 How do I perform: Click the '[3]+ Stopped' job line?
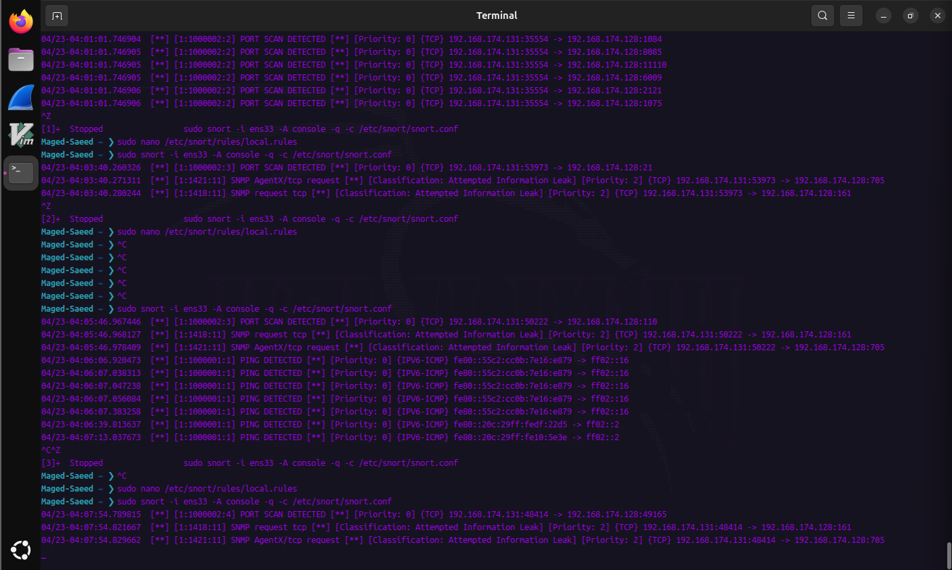[250, 463]
